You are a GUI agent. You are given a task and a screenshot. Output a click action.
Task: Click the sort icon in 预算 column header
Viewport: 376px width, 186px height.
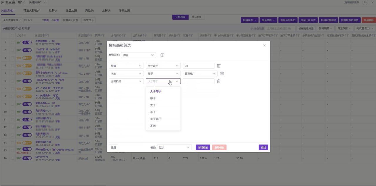point(101,35)
